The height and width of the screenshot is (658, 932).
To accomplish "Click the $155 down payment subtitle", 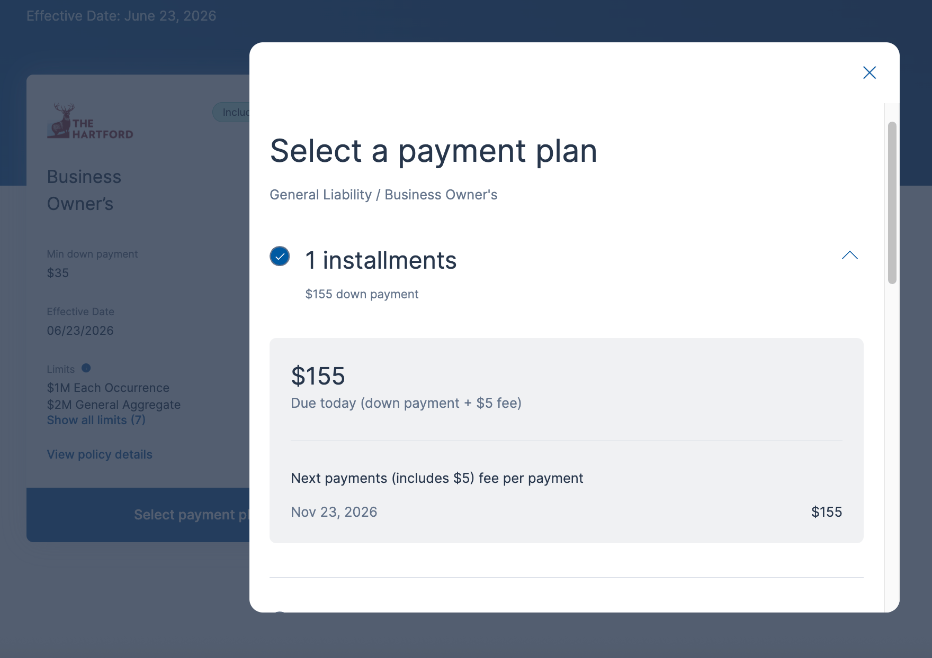I will [362, 294].
